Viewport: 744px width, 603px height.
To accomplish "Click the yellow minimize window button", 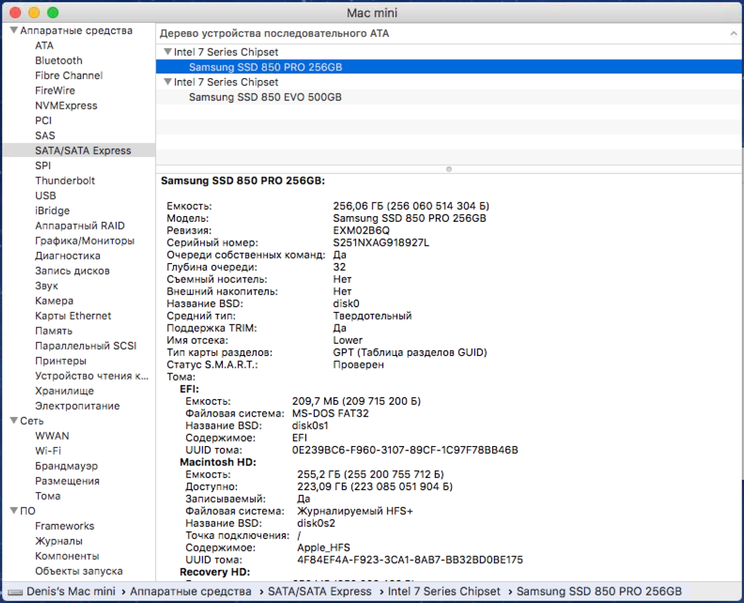I will pyautogui.click(x=34, y=12).
